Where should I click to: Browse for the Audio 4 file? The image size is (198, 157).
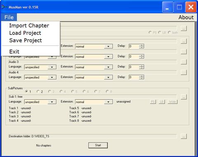(184, 72)
